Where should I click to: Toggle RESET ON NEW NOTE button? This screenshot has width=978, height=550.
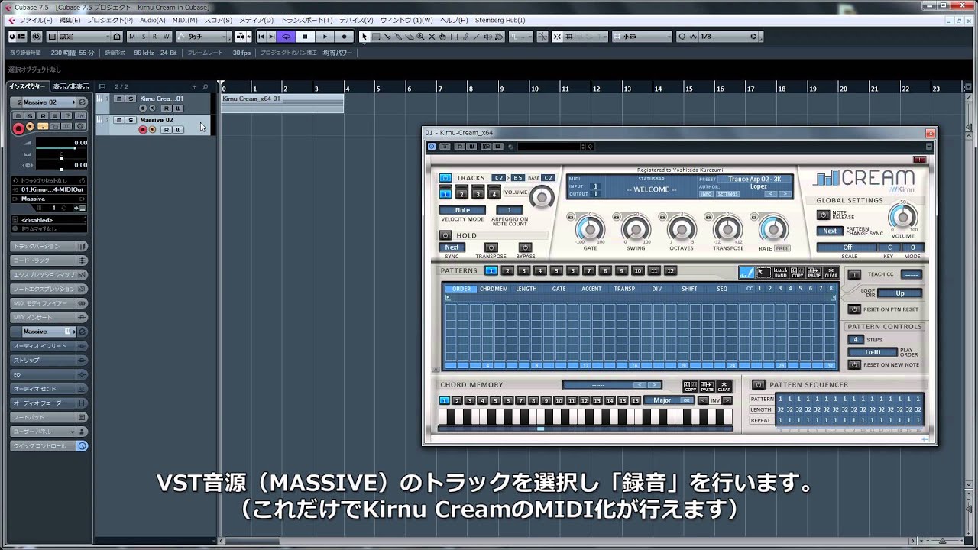click(x=855, y=365)
